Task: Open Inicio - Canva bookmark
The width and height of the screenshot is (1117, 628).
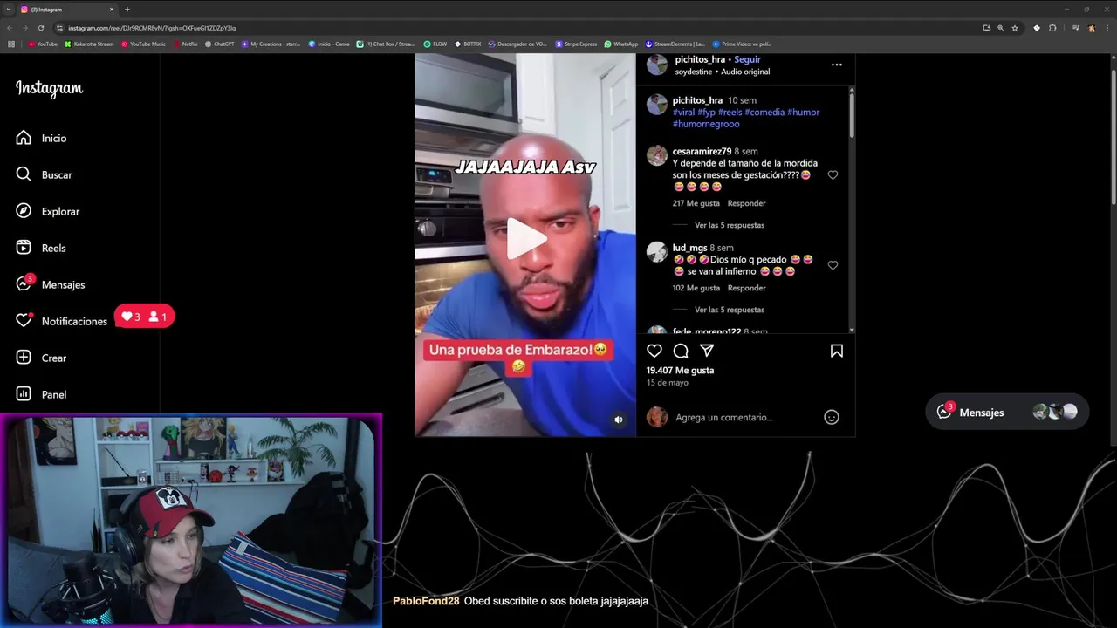Action: 329,44
